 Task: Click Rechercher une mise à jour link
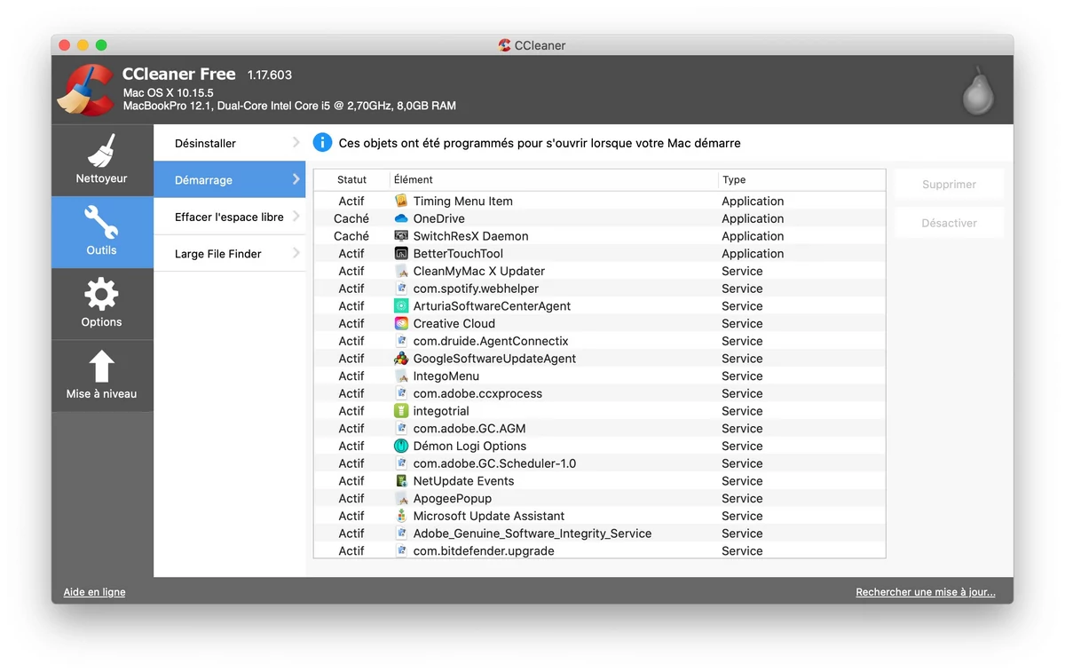(x=926, y=592)
